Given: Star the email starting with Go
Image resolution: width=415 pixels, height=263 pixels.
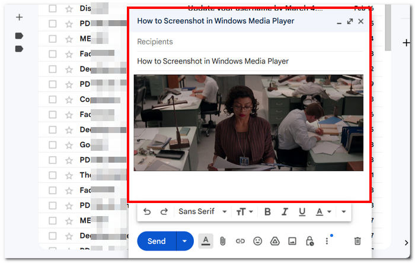Looking at the screenshot, I should click(x=69, y=145).
